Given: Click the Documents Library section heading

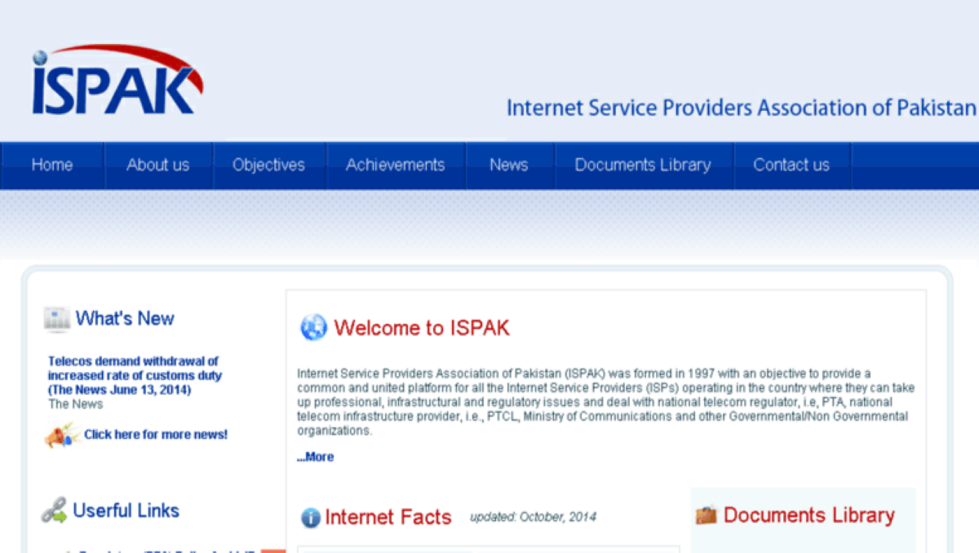Looking at the screenshot, I should pyautogui.click(x=809, y=515).
